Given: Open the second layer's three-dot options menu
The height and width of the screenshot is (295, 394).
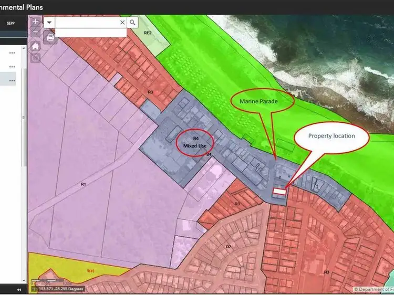Looking at the screenshot, I should [x=12, y=67].
